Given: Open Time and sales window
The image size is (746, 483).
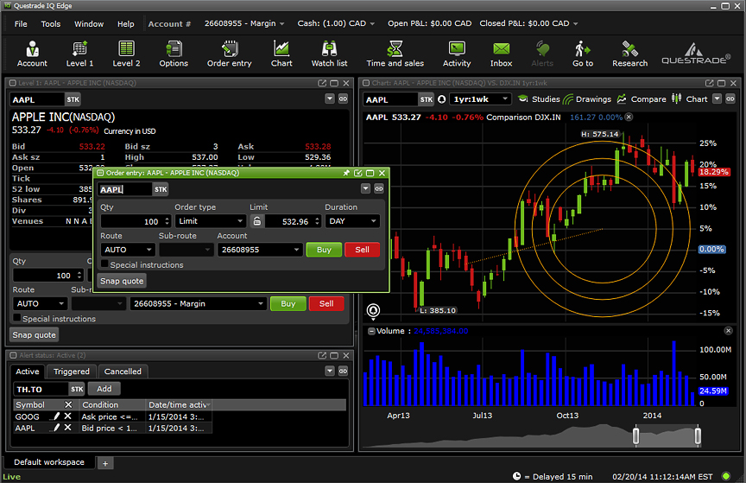Looking at the screenshot, I should pyautogui.click(x=395, y=54).
